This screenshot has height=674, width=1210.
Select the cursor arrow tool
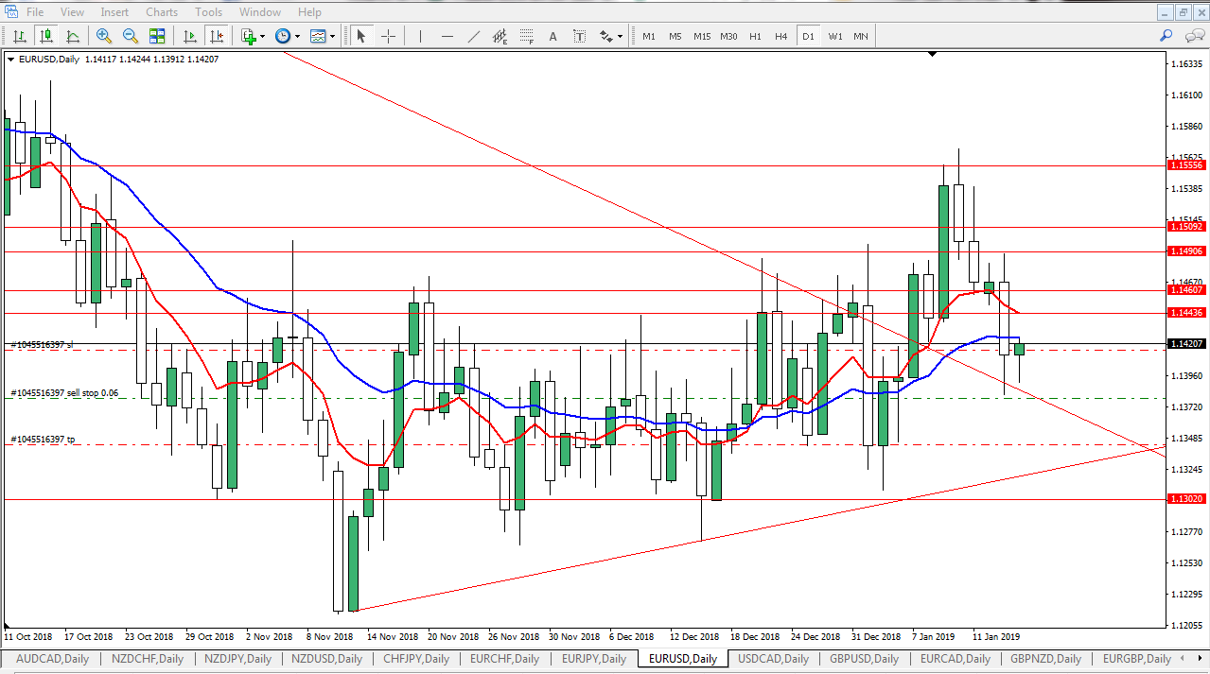click(x=360, y=36)
